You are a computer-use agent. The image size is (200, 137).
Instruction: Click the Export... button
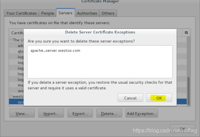click(x=80, y=113)
